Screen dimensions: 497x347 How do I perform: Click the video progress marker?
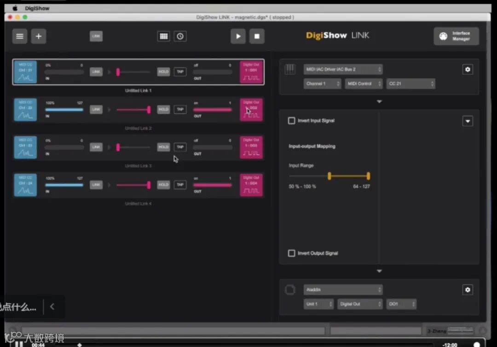point(80,345)
